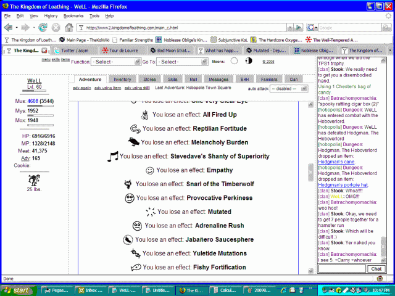Viewport: 395px width, 296px height.
Task: Open the Function select dropdown
Action: (x=111, y=62)
